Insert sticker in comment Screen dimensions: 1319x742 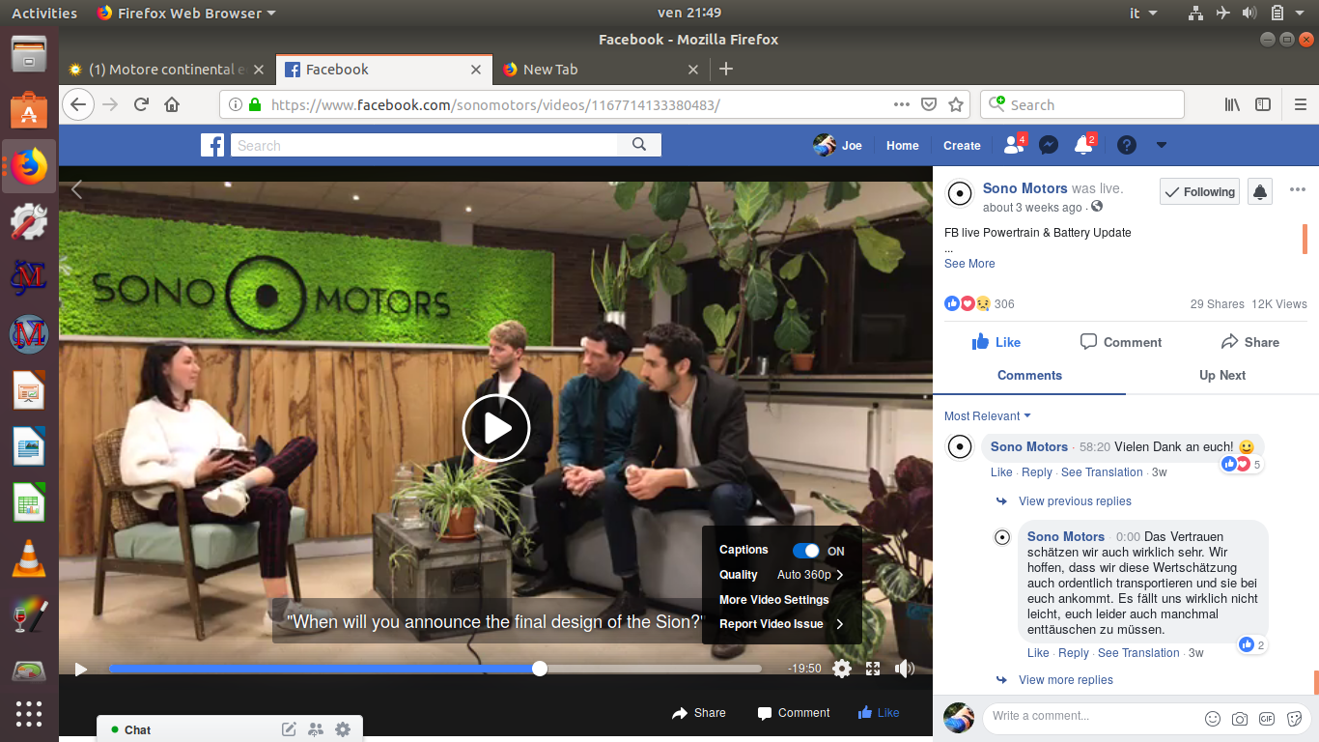tap(1294, 719)
